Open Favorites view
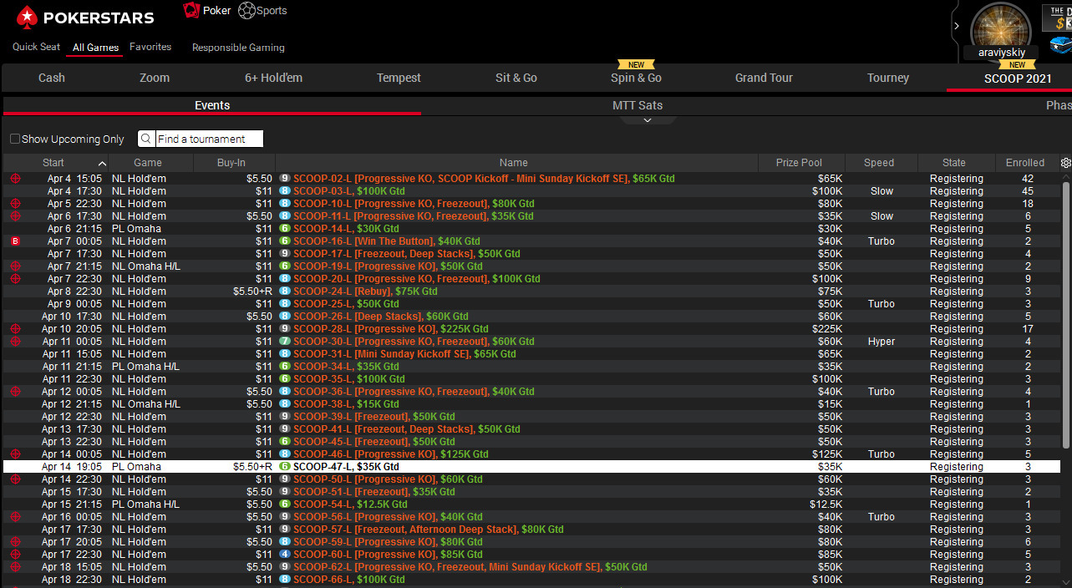1072x588 pixels. click(x=150, y=47)
